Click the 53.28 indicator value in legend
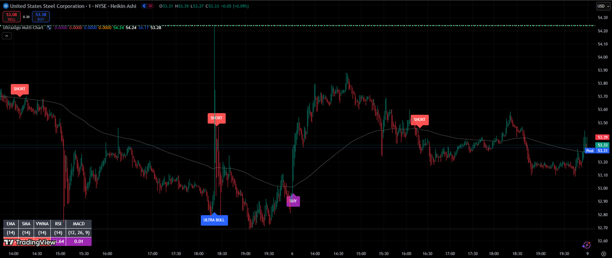This screenshot has height=258, width=612. coord(156,27)
